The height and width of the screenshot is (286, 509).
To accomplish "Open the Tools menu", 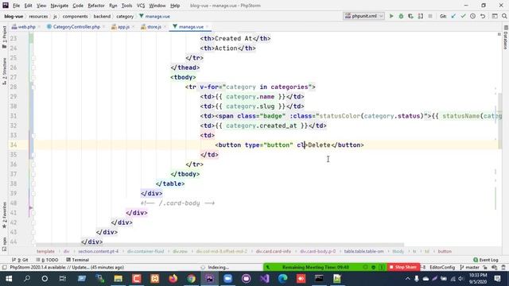I will pyautogui.click(x=126, y=6).
